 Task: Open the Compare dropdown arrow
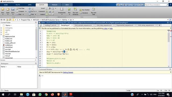(26, 11)
